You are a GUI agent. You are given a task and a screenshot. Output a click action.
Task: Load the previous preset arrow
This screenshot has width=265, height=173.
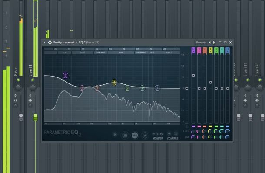pos(210,43)
